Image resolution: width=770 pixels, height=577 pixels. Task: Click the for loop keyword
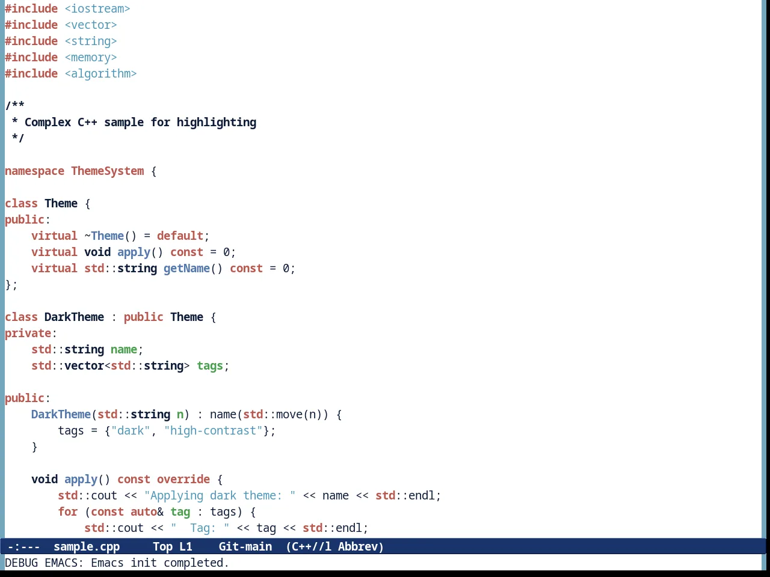click(67, 511)
